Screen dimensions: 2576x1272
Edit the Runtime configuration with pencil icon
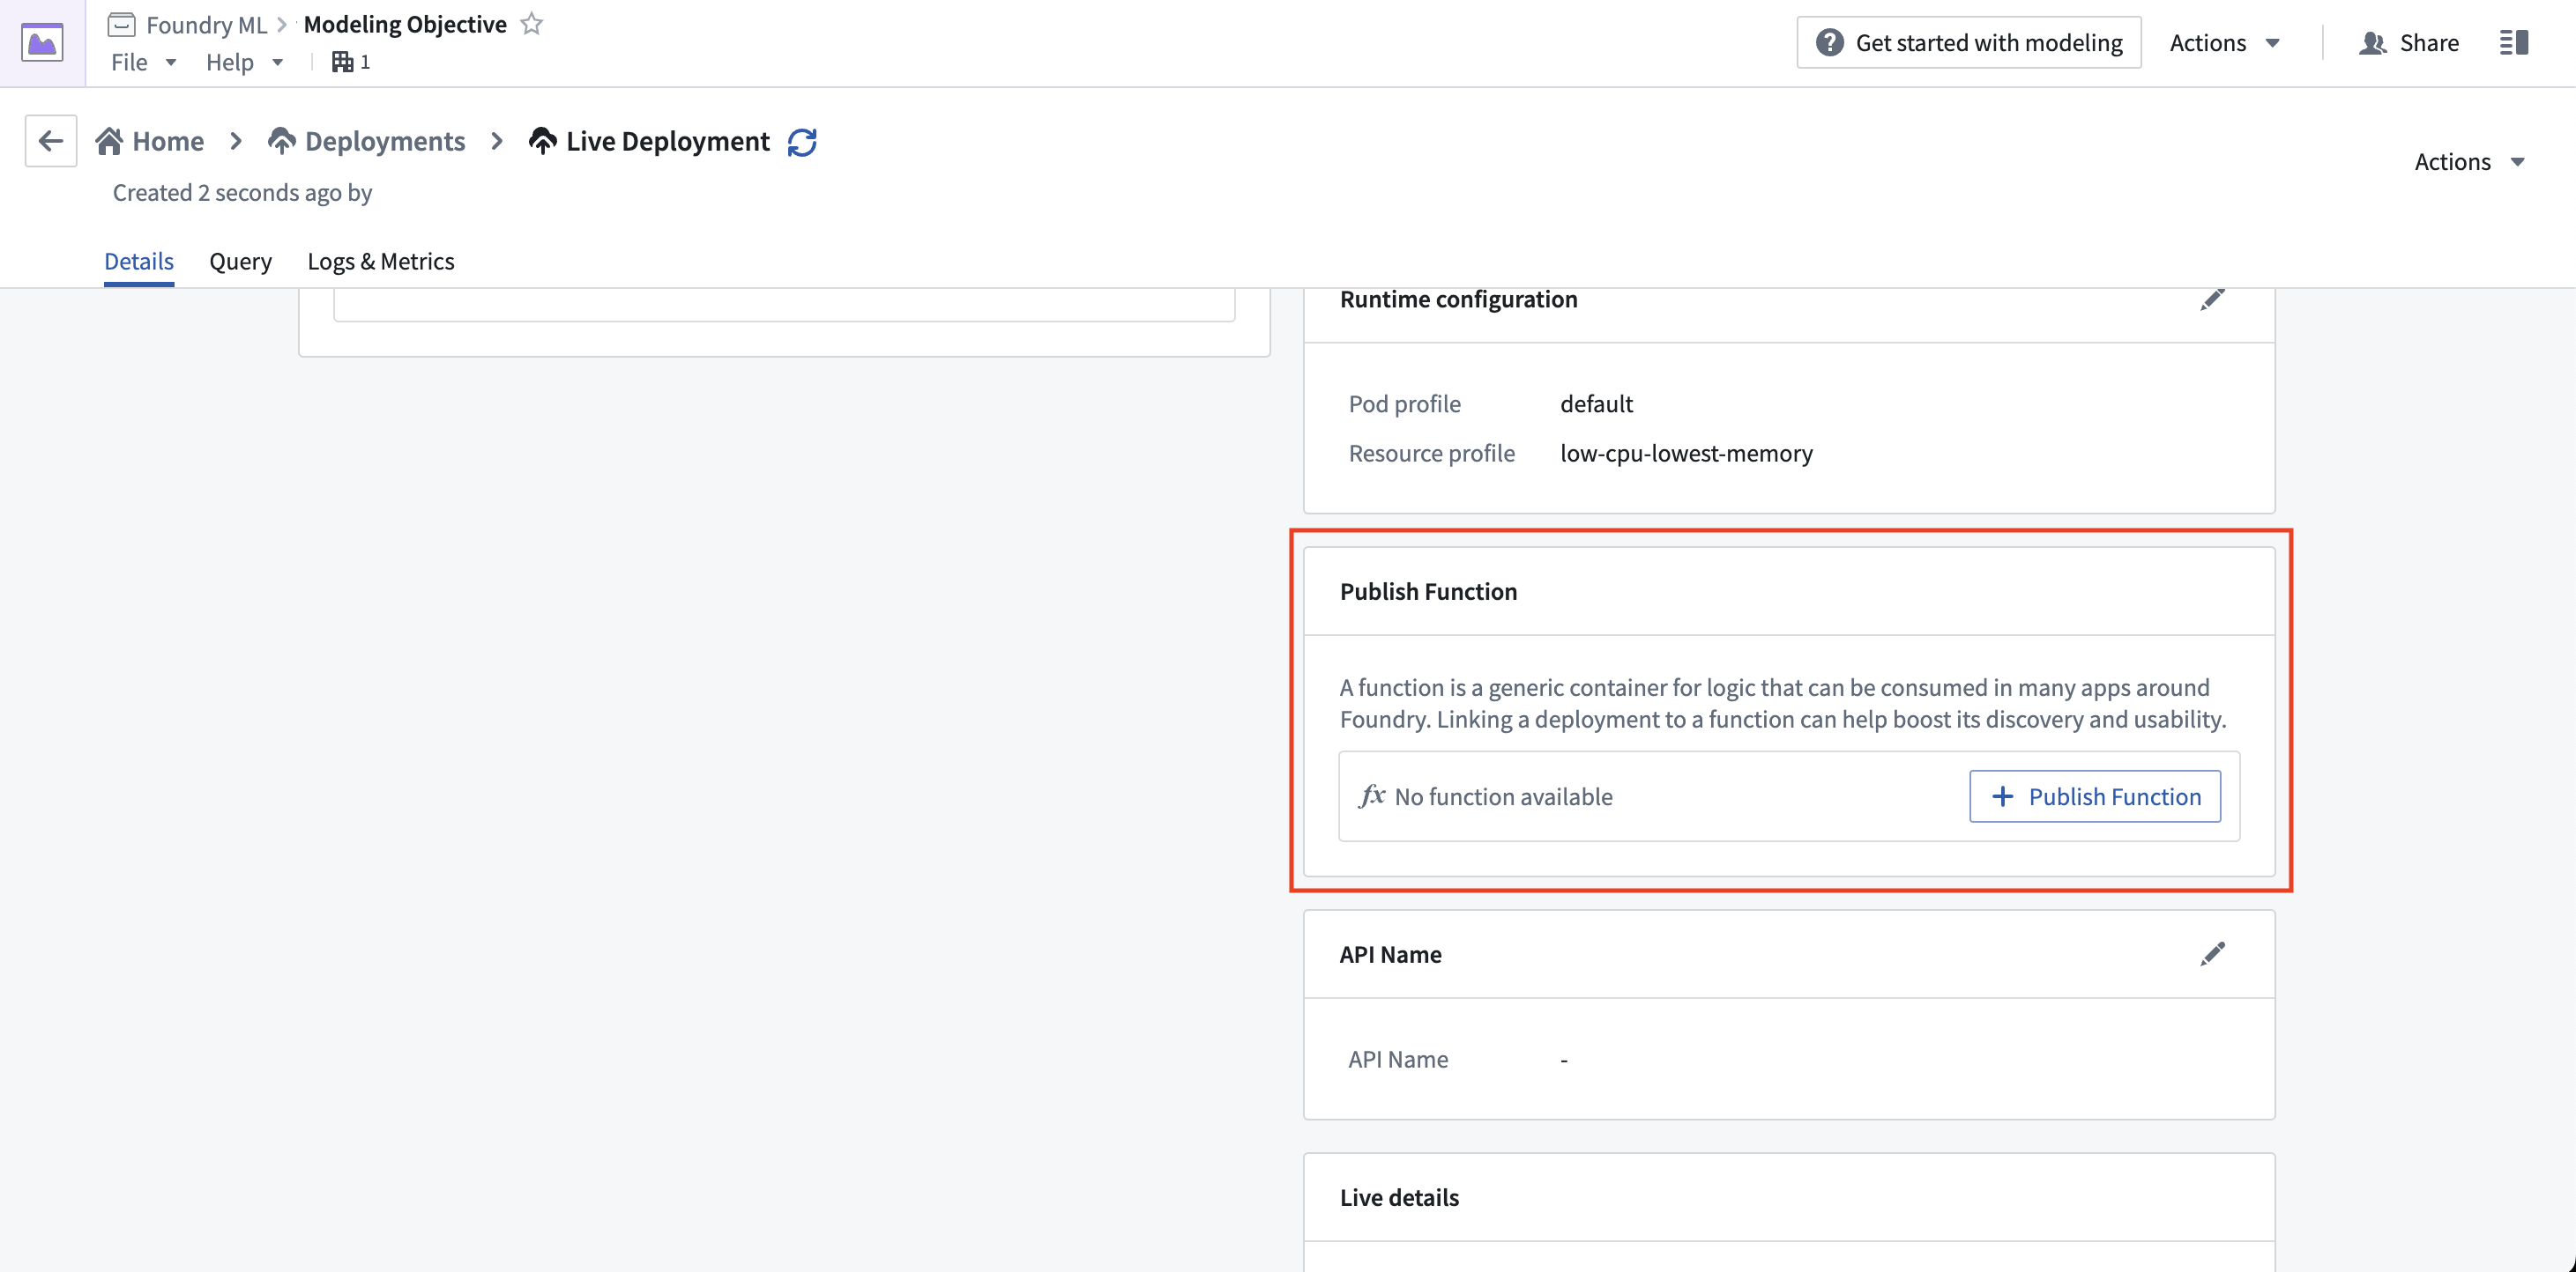2213,299
